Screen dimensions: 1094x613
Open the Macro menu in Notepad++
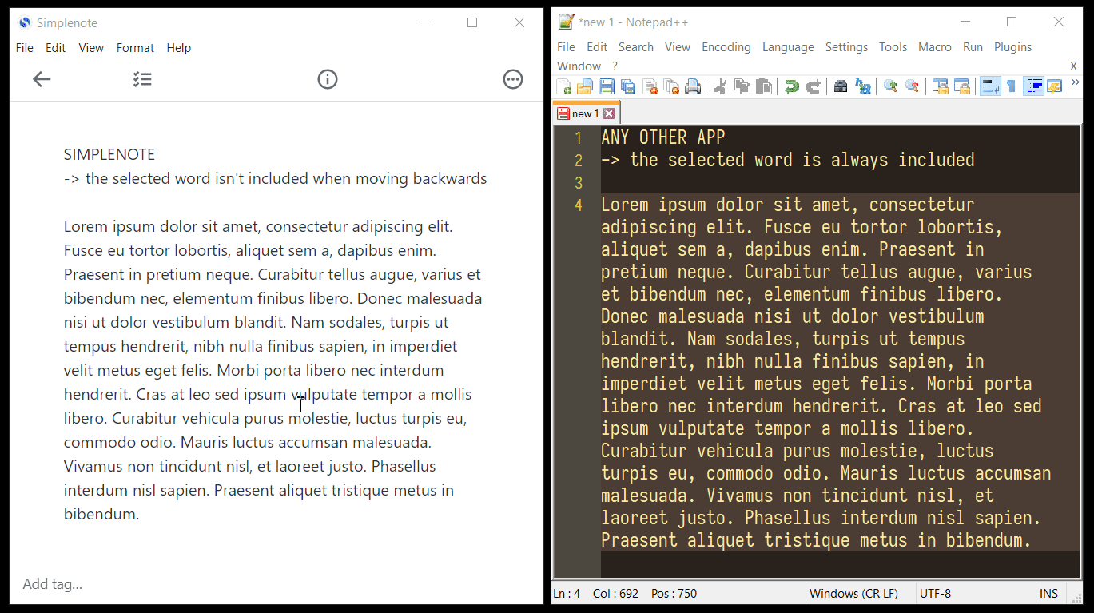pyautogui.click(x=935, y=47)
